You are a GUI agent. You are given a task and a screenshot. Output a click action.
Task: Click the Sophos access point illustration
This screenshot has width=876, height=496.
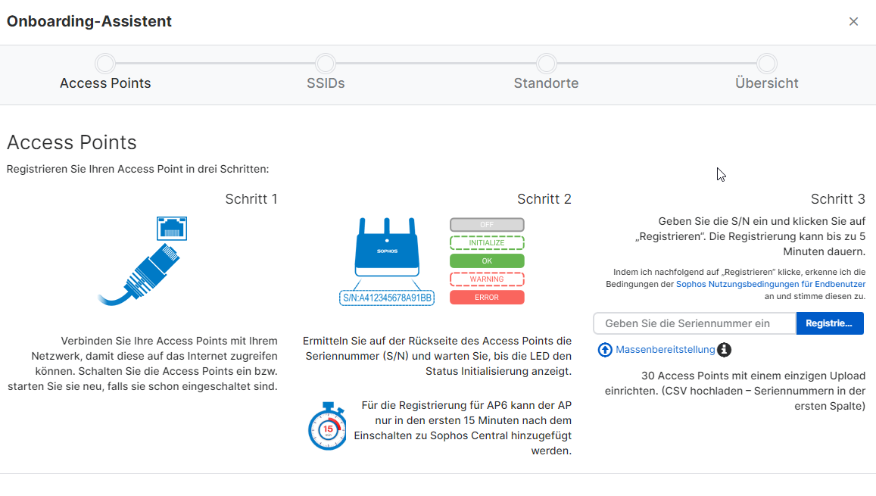pos(387,247)
